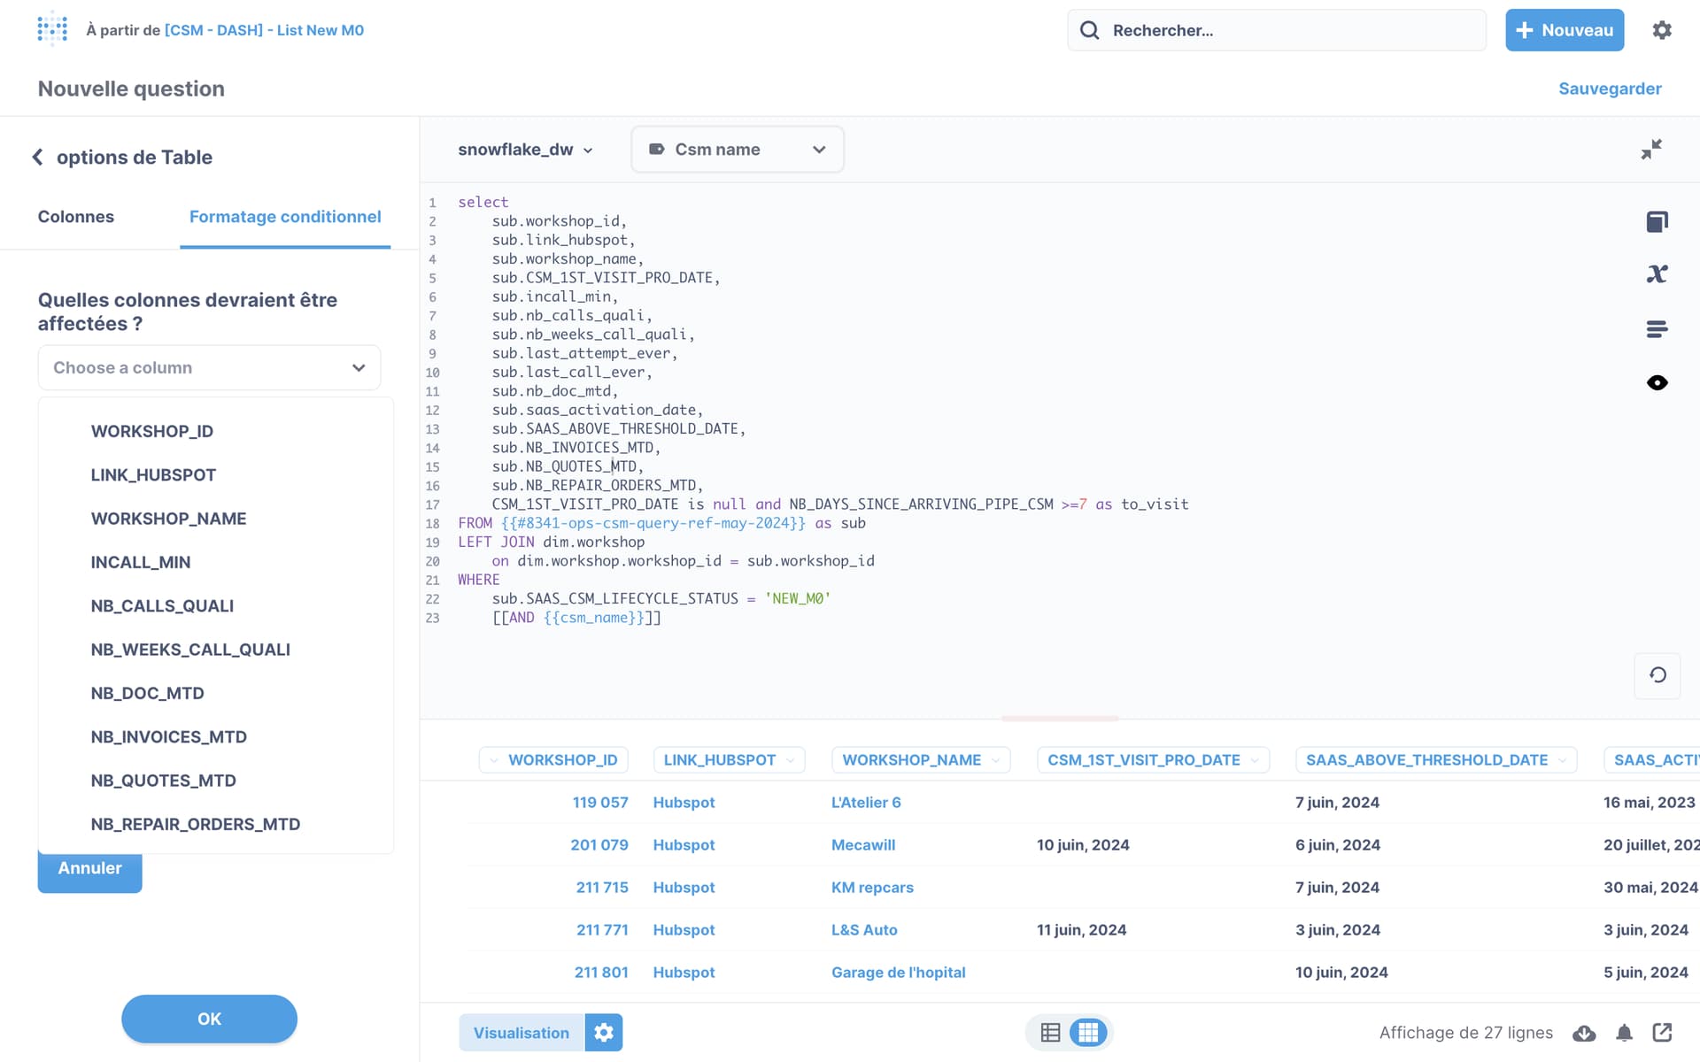The image size is (1700, 1062).
Task: Collapse the SQL editor with shrink icon
Action: pos(1650,150)
